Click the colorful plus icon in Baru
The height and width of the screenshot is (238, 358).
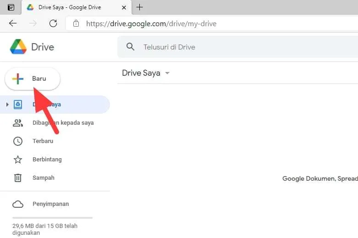(x=18, y=79)
